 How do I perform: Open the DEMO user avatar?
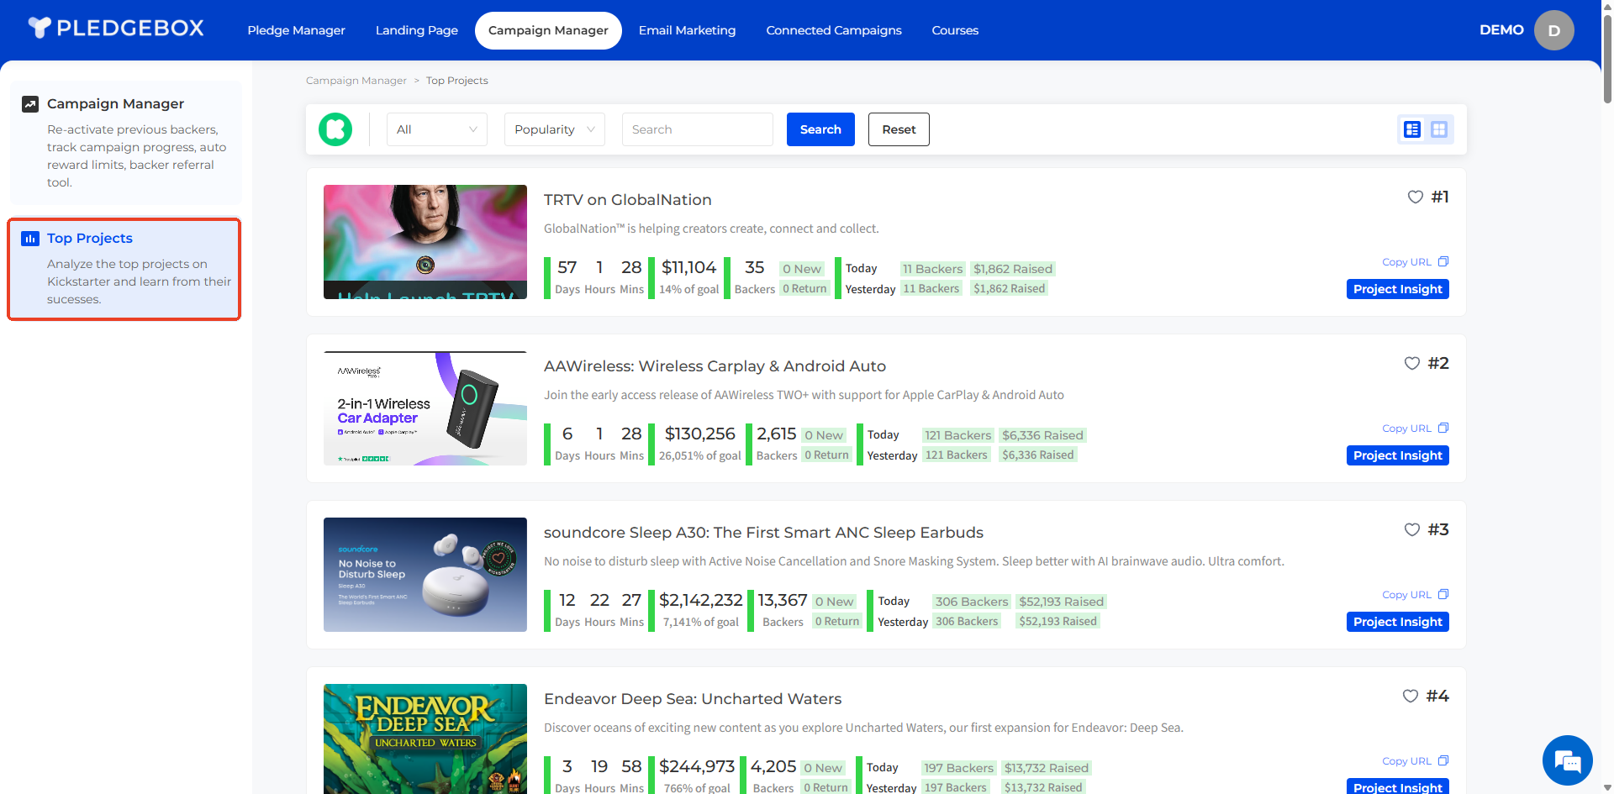point(1554,30)
